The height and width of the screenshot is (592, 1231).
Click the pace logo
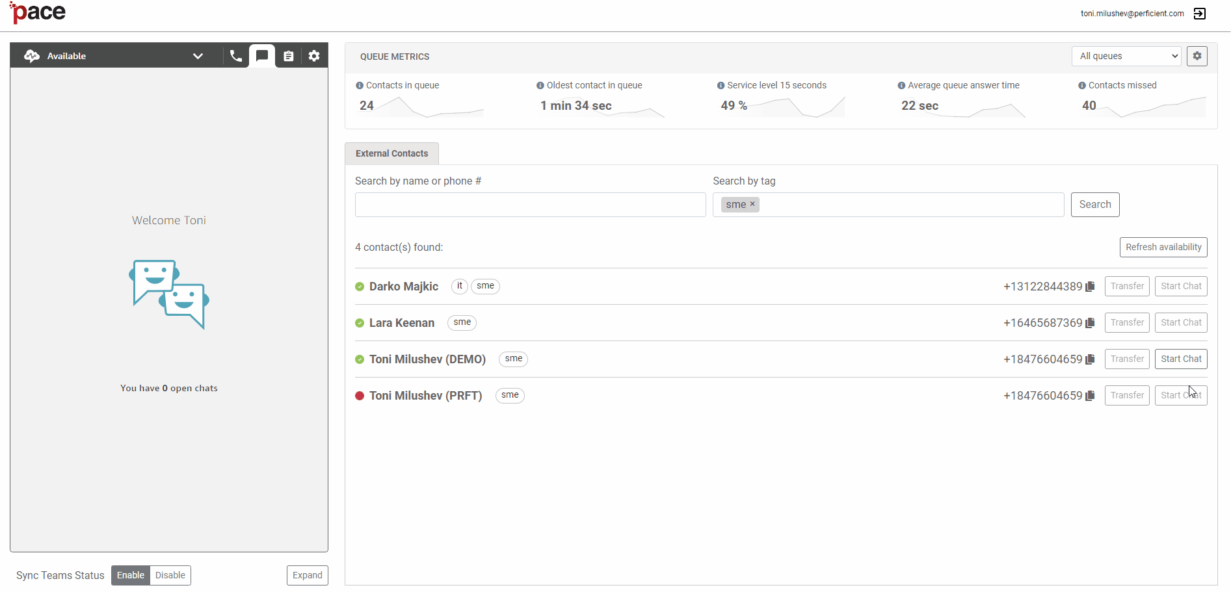pos(38,12)
